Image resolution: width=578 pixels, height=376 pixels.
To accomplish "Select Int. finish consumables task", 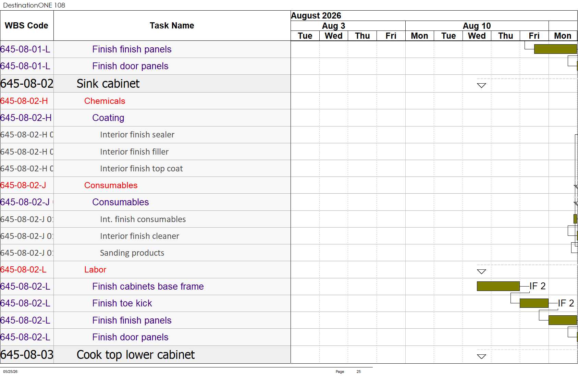I will tap(143, 219).
